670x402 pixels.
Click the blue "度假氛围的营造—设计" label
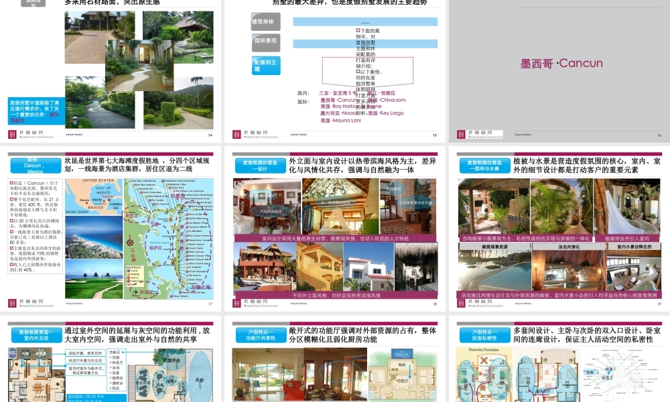(x=260, y=165)
